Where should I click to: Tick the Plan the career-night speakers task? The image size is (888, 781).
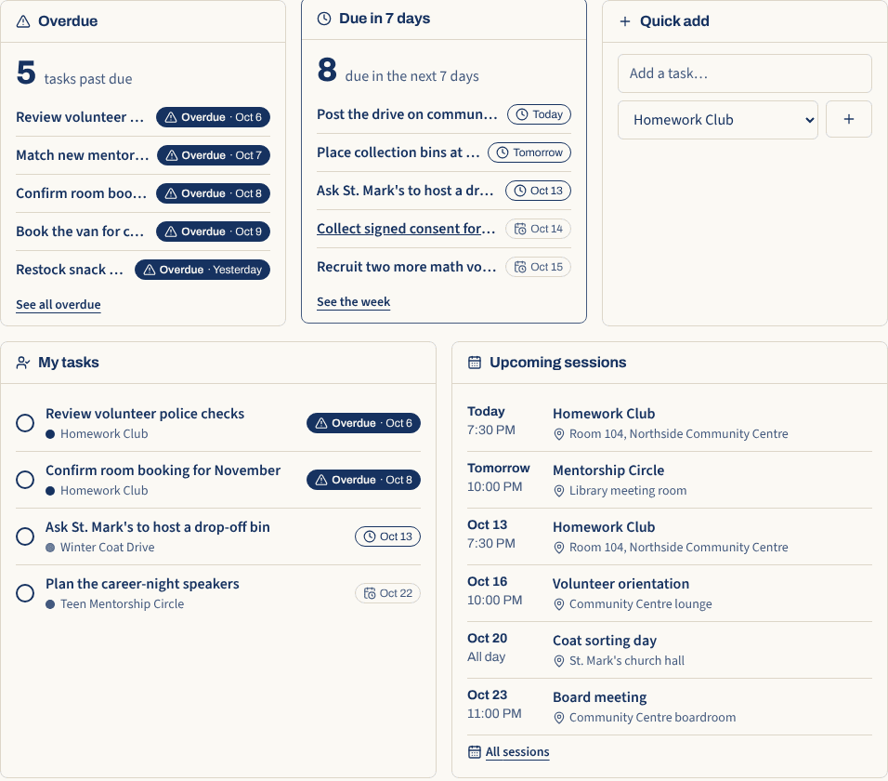pyautogui.click(x=25, y=593)
